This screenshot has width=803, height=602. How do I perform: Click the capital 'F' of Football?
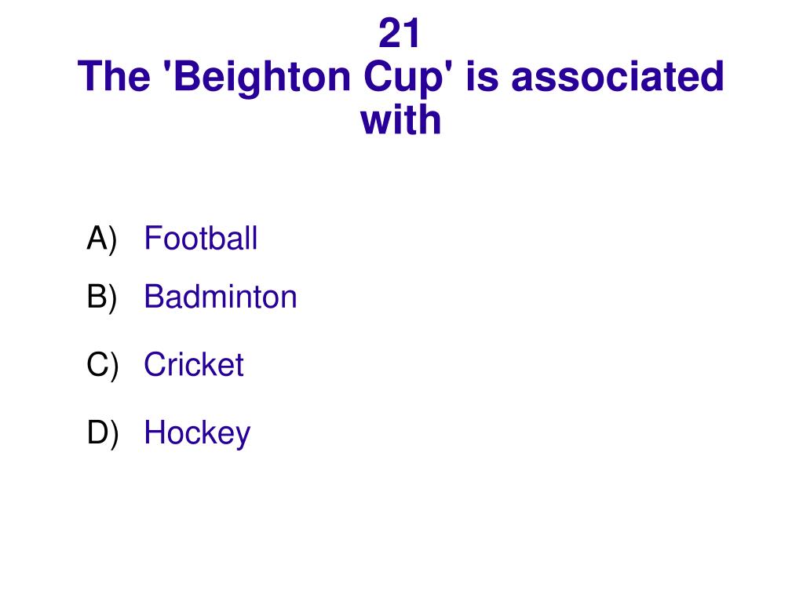click(152, 238)
